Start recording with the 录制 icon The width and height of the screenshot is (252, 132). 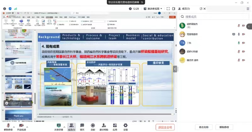(x=93, y=126)
